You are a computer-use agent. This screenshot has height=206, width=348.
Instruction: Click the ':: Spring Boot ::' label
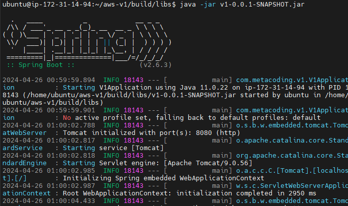[40, 65]
